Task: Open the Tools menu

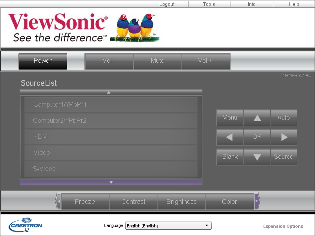Action: point(209,4)
